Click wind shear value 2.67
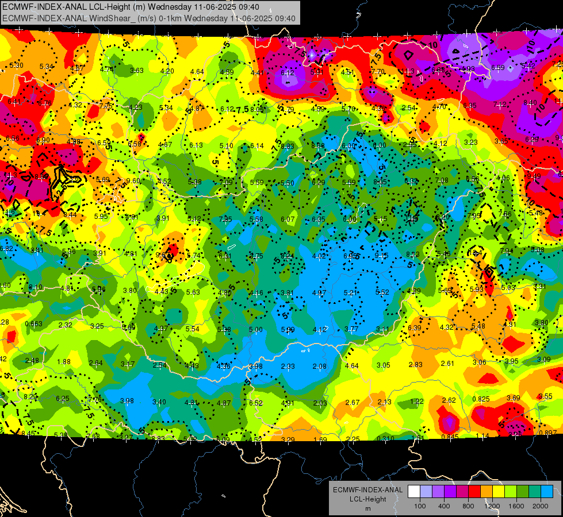 tap(352, 402)
